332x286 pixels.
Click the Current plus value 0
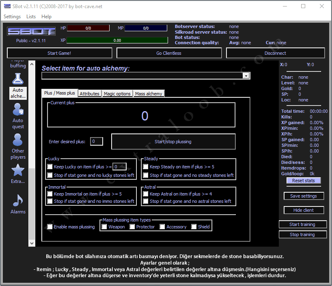145,116
